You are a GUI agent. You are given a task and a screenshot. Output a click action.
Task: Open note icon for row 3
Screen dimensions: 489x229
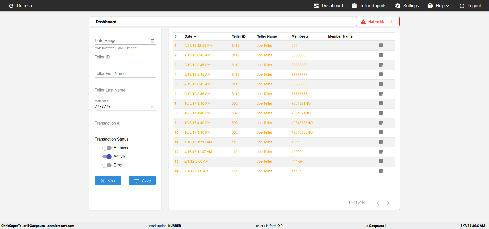tap(381, 65)
